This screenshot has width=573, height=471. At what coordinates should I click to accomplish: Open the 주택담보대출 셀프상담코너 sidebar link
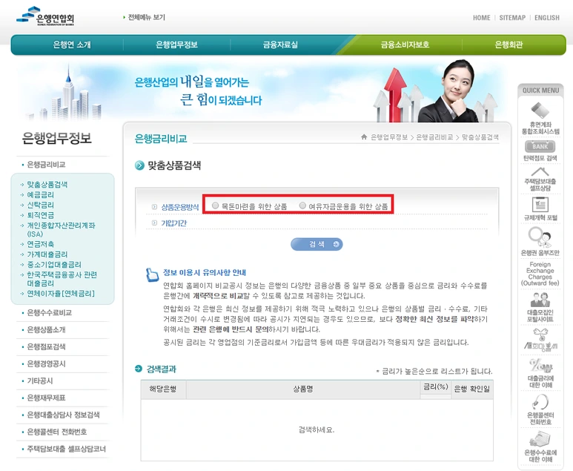pyautogui.click(x=67, y=449)
